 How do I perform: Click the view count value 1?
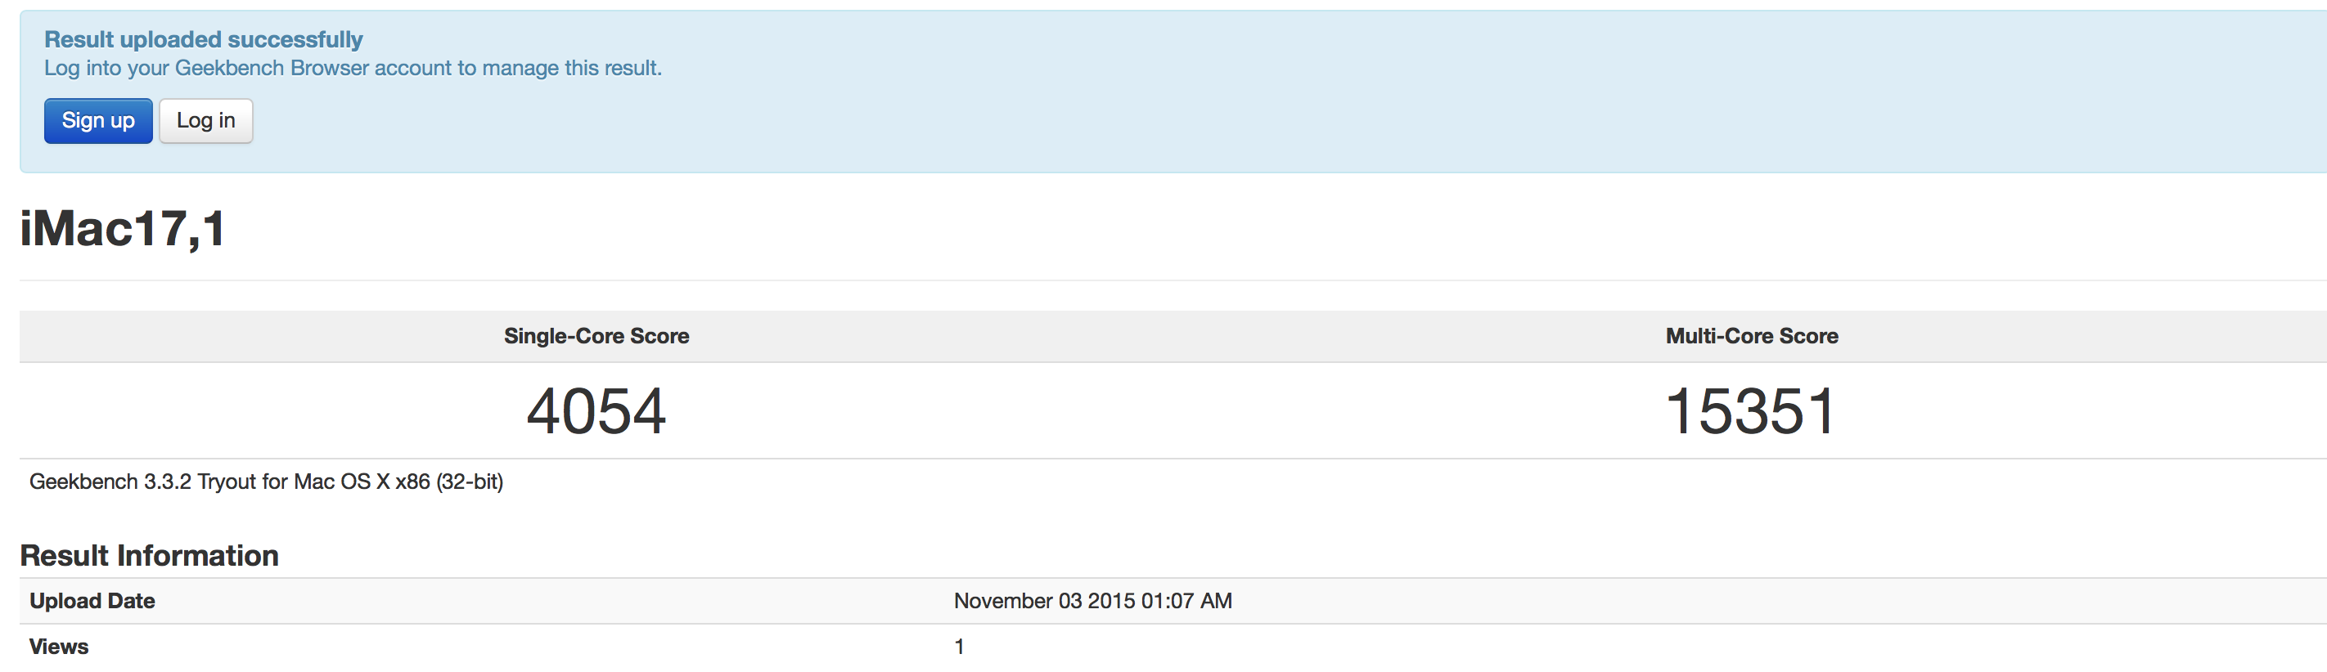(x=959, y=647)
